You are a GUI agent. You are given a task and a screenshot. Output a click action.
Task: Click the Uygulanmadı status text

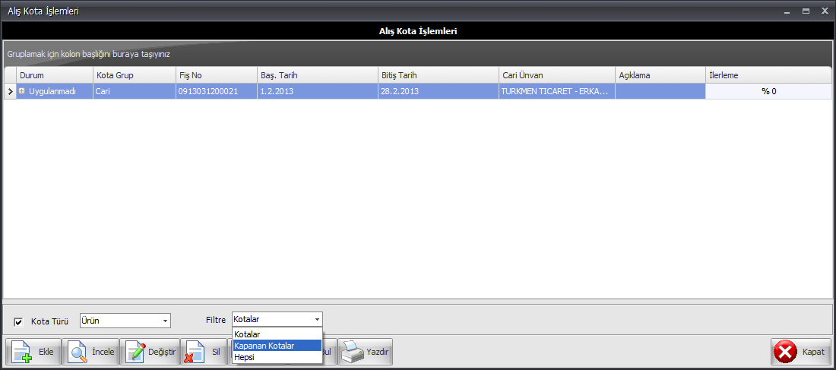click(x=52, y=91)
